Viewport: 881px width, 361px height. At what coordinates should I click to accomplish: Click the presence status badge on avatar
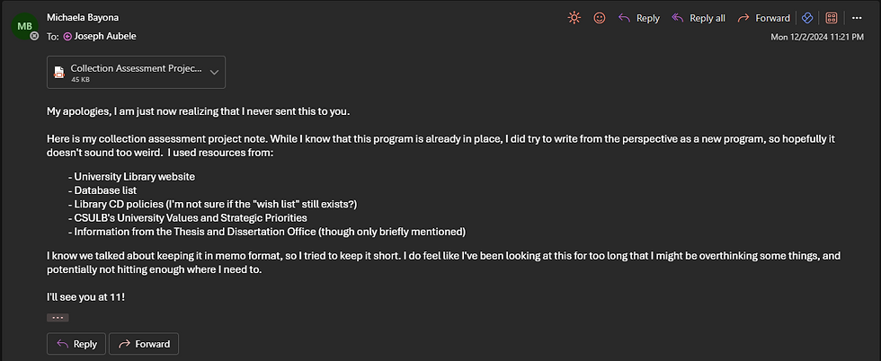(x=34, y=36)
